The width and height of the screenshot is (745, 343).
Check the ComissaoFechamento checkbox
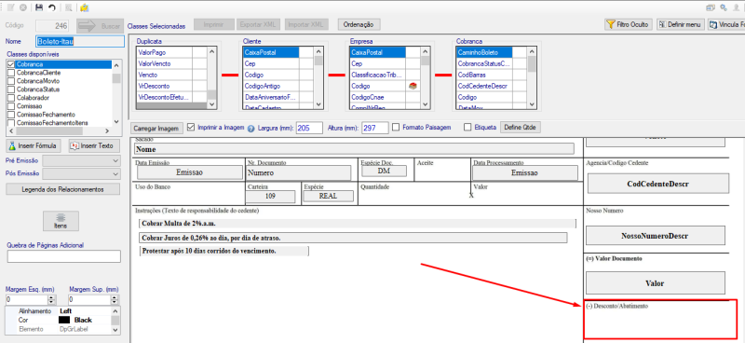click(11, 115)
